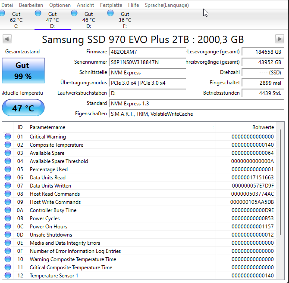Viewport: 289px width, 283px height.
Task: Click the Samsung SSD 970 EVO Plus title
Action: [x=143, y=39]
